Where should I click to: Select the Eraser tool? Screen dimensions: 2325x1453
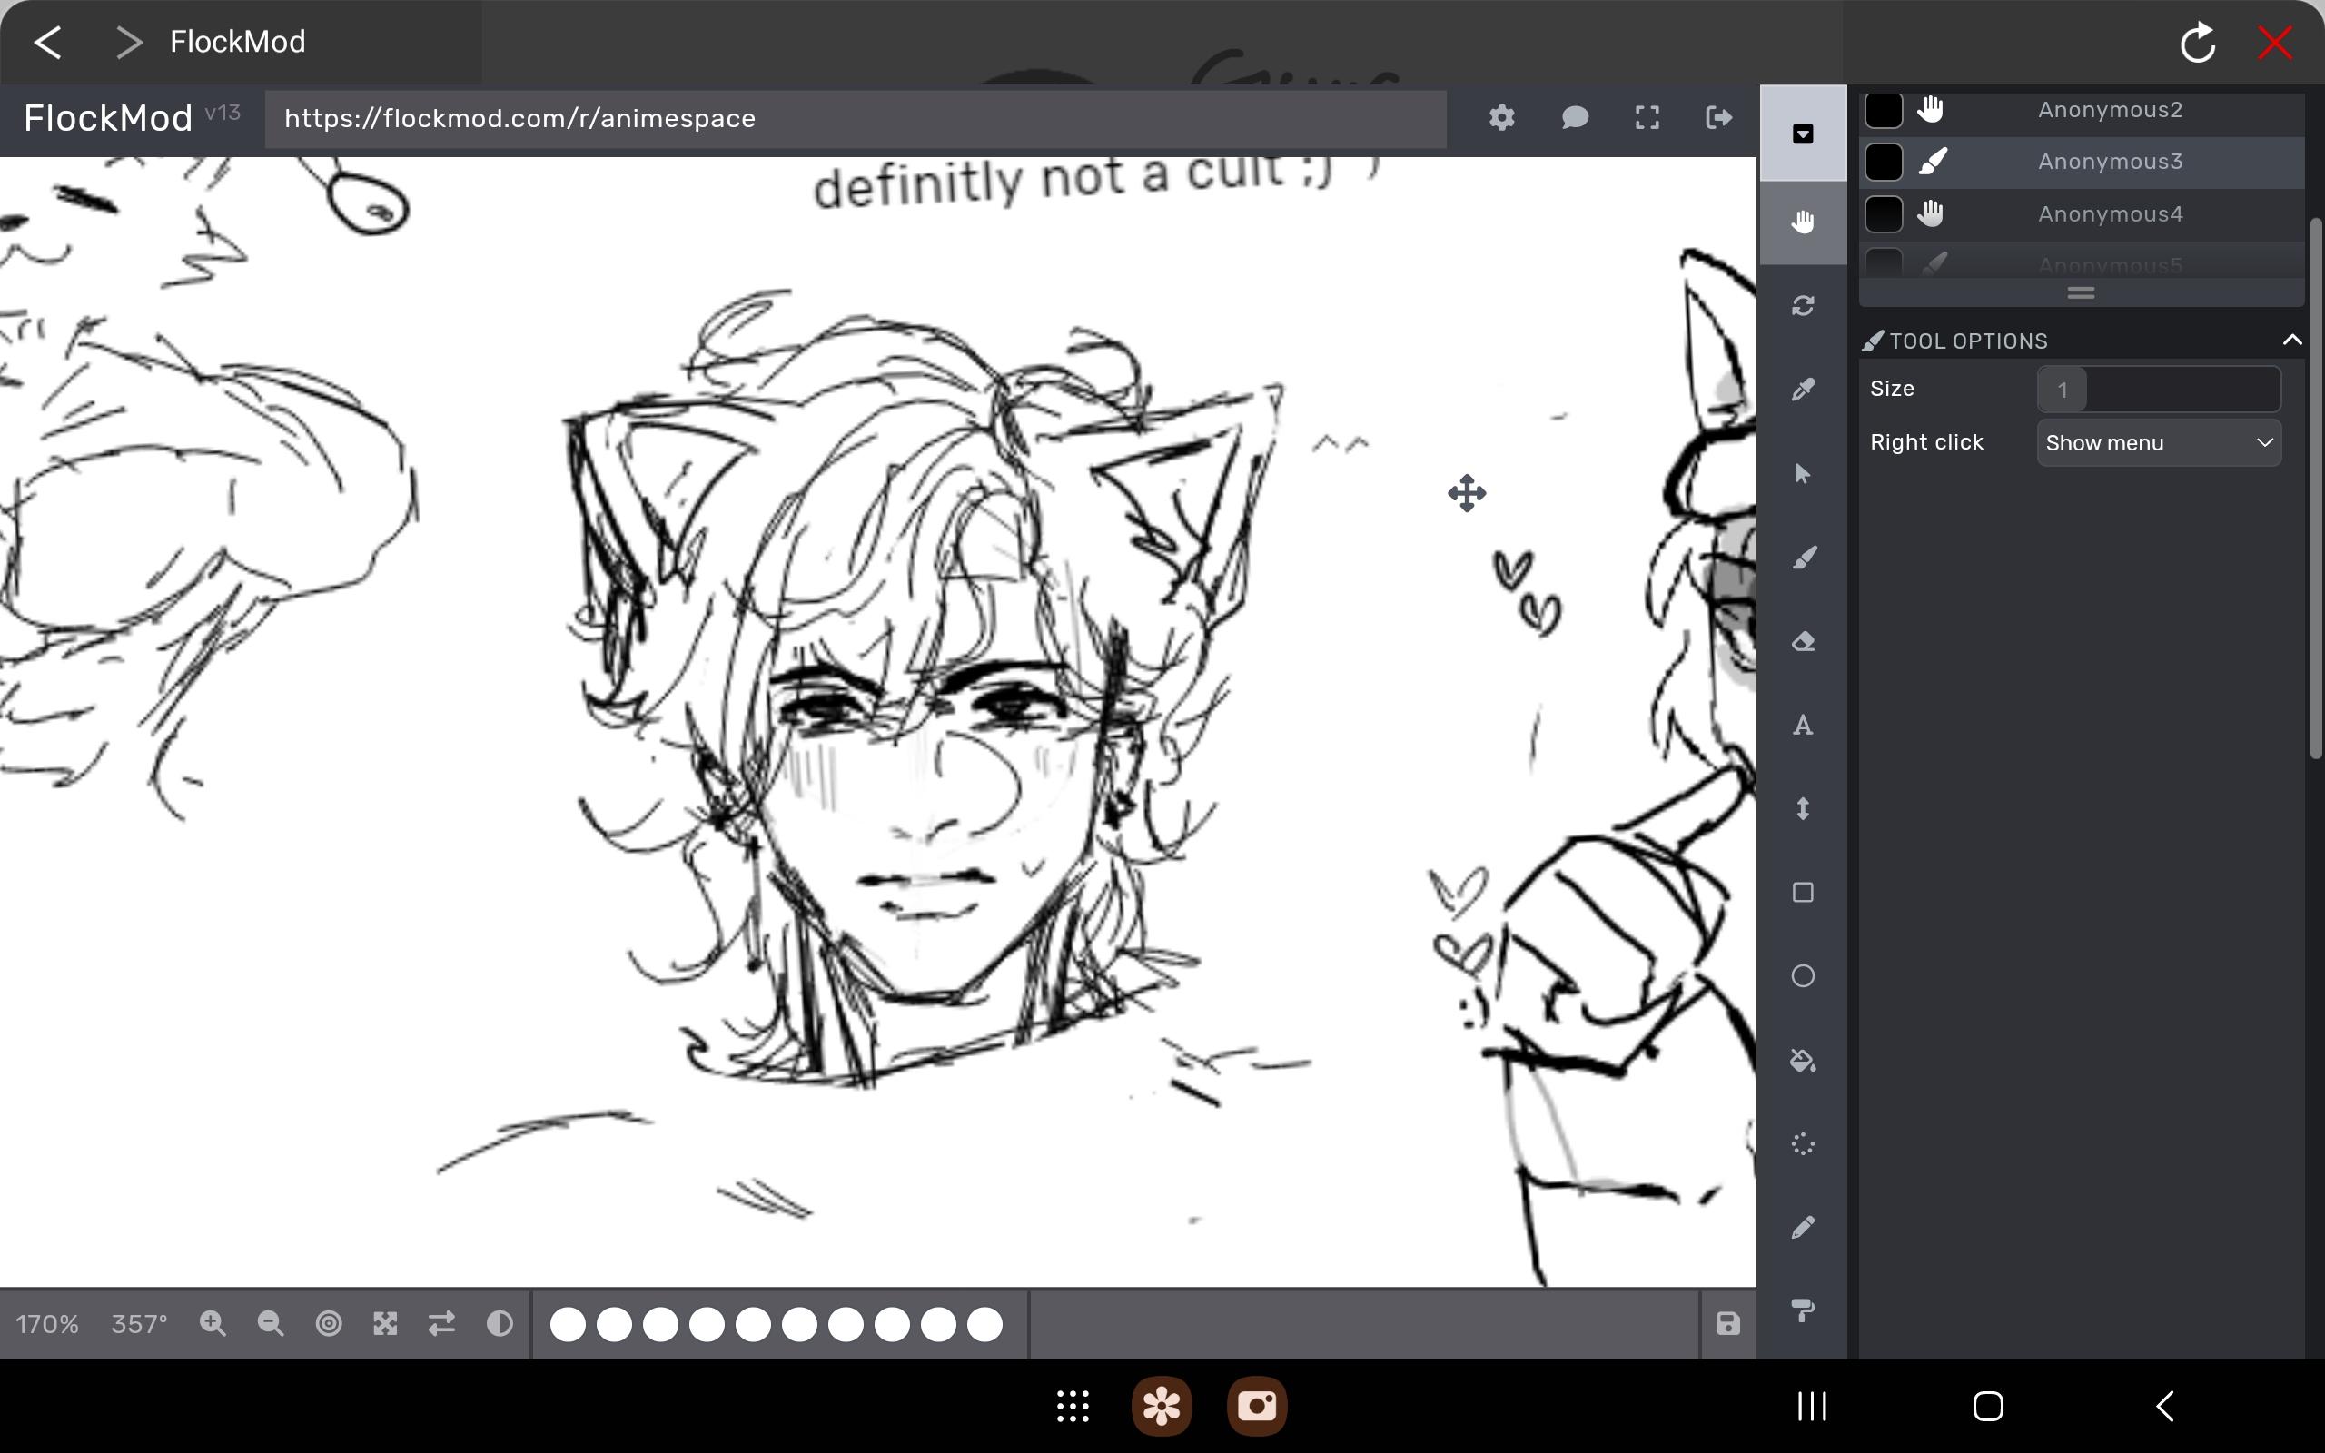tap(1803, 641)
